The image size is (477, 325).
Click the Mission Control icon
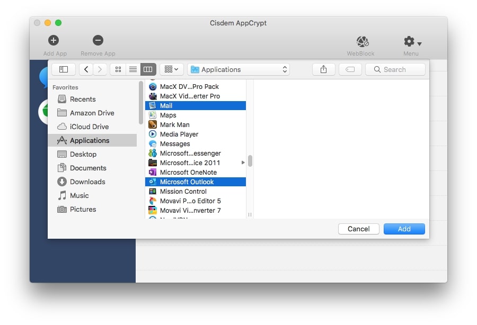coord(153,192)
